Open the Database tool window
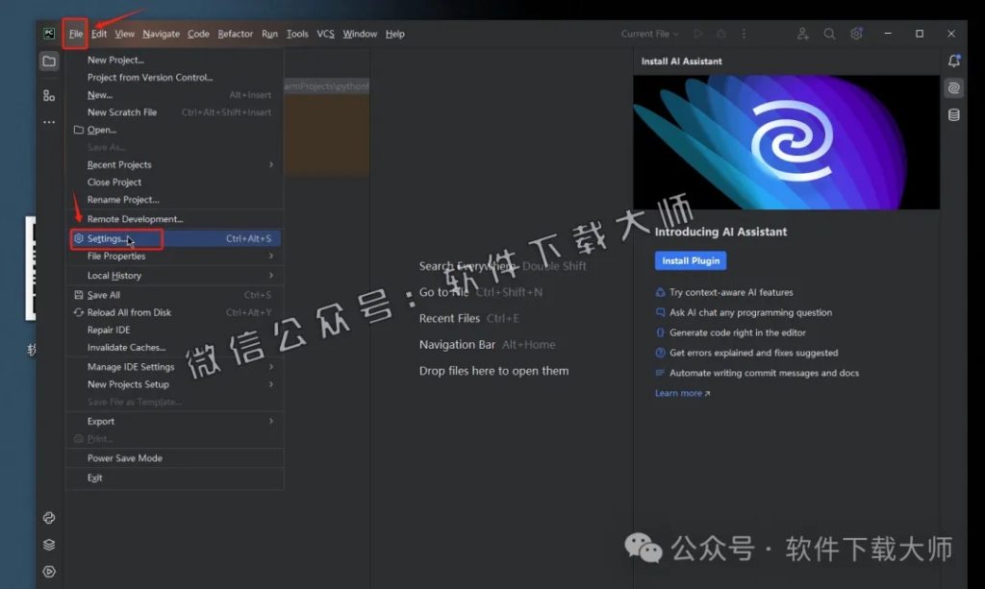This screenshot has width=985, height=589. pyautogui.click(x=953, y=114)
